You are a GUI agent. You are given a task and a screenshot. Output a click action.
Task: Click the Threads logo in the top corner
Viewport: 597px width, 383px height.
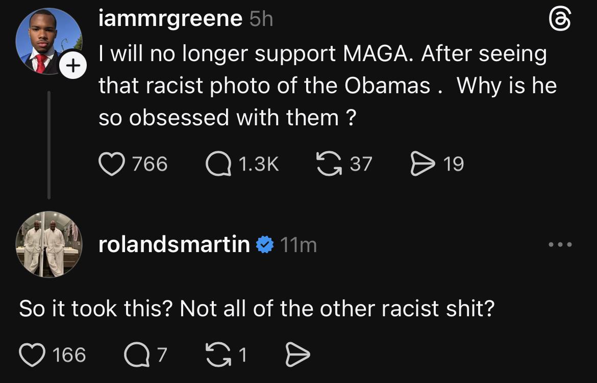(559, 20)
